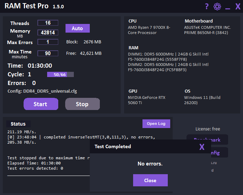Click the DIMM2 DDR5 6000MHz line
This screenshot has width=243, height=195.
click(168, 65)
